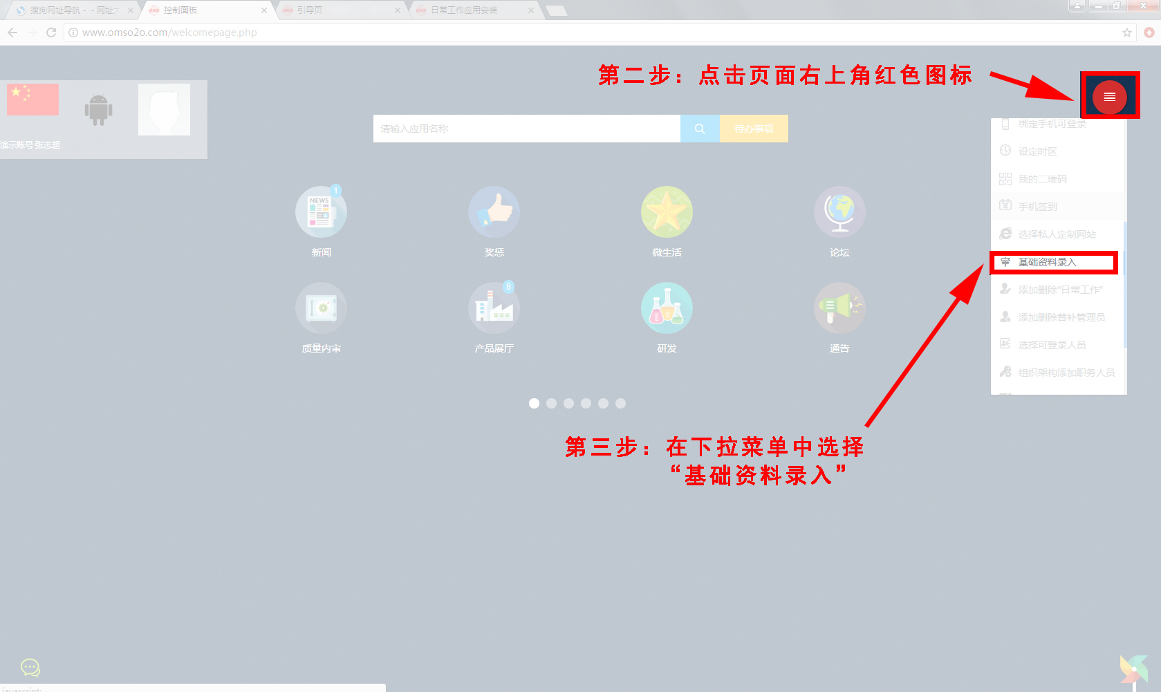Choose 设定时区 in the dropdown menu
1161x692 pixels.
1037,151
